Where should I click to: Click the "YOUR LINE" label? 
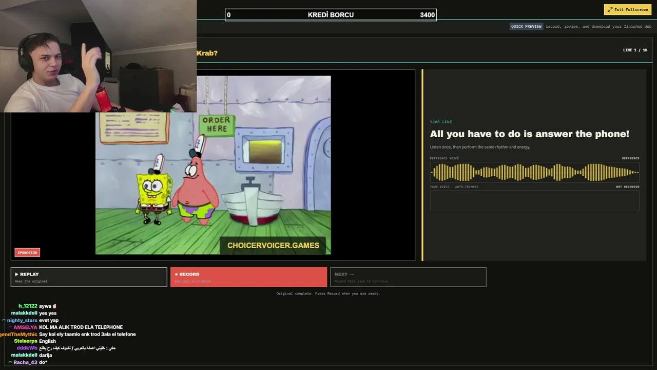click(x=441, y=122)
